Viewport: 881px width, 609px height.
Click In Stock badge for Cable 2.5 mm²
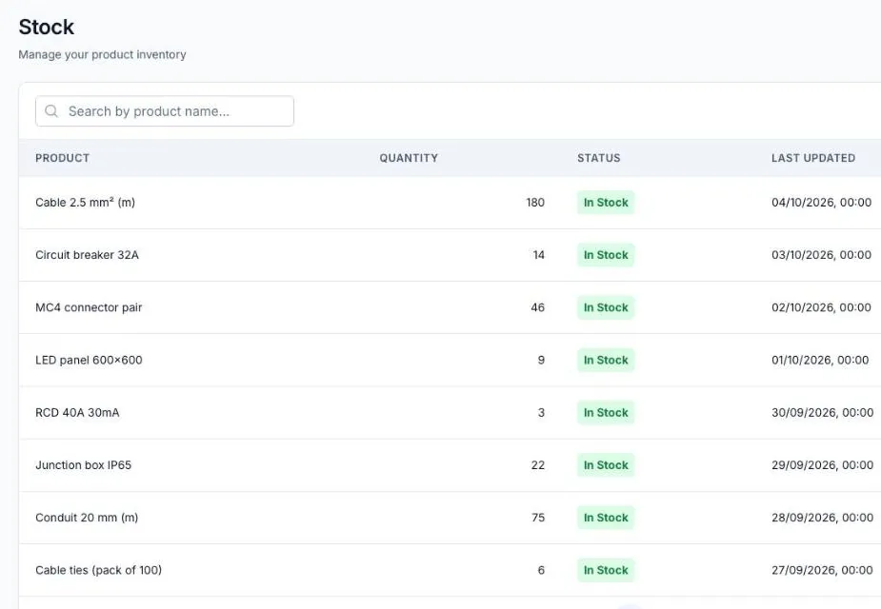pos(606,203)
